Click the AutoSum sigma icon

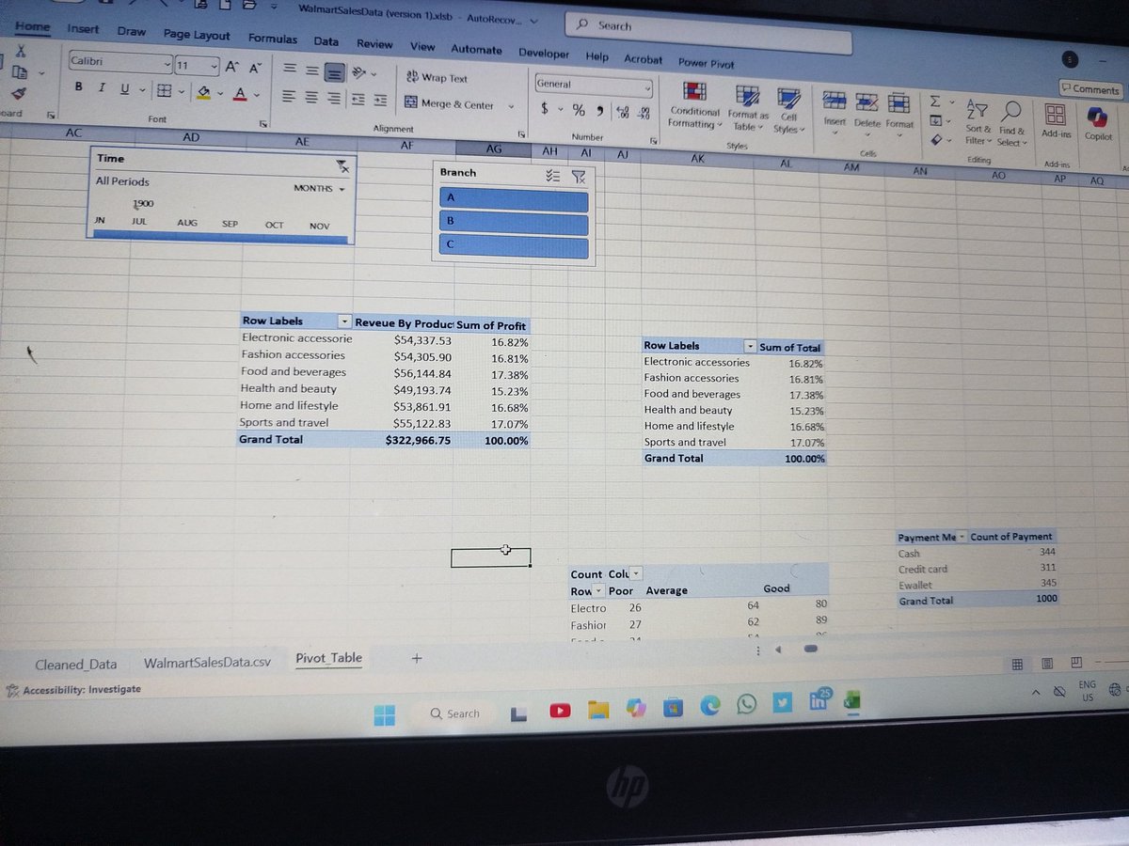[x=936, y=102]
